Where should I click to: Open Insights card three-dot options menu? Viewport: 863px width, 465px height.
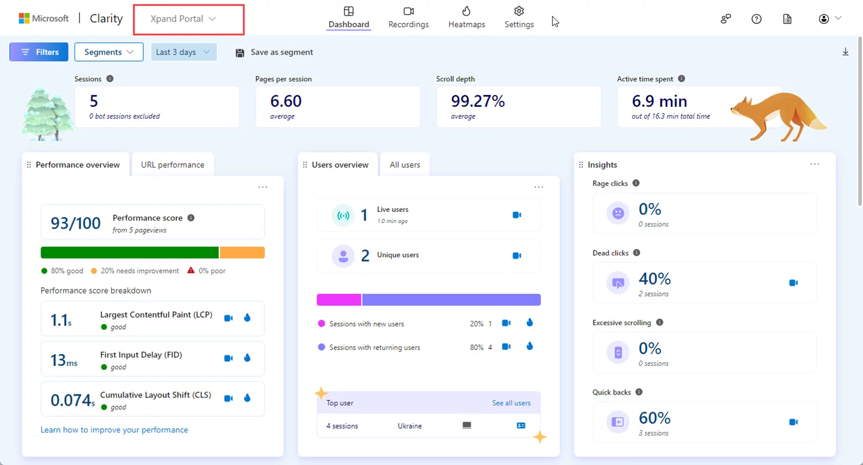click(x=814, y=164)
